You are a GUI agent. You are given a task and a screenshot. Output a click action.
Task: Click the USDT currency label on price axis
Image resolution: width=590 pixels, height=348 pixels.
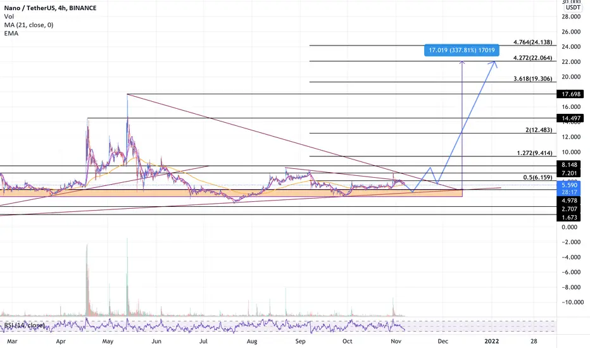pos(573,8)
